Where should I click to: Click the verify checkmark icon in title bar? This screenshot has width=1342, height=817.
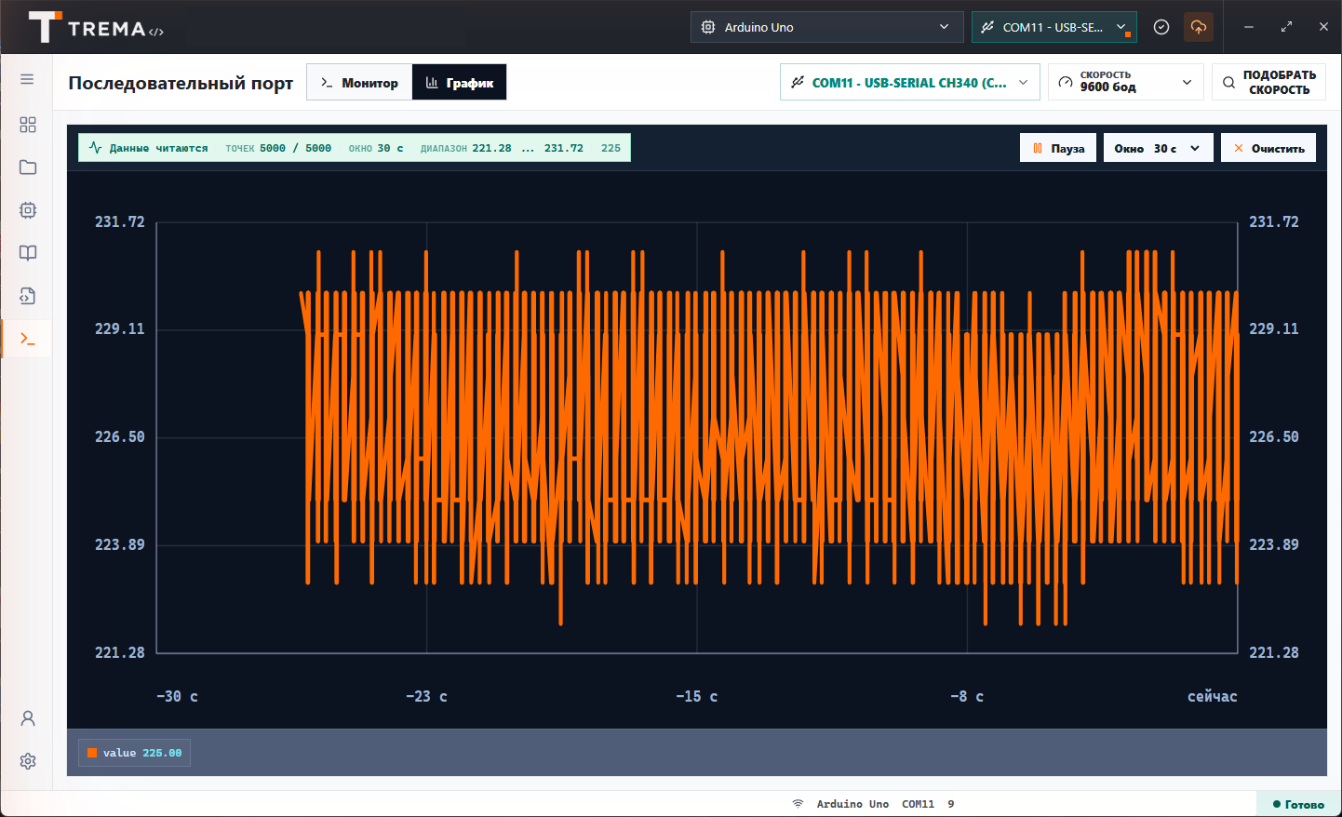[1161, 27]
